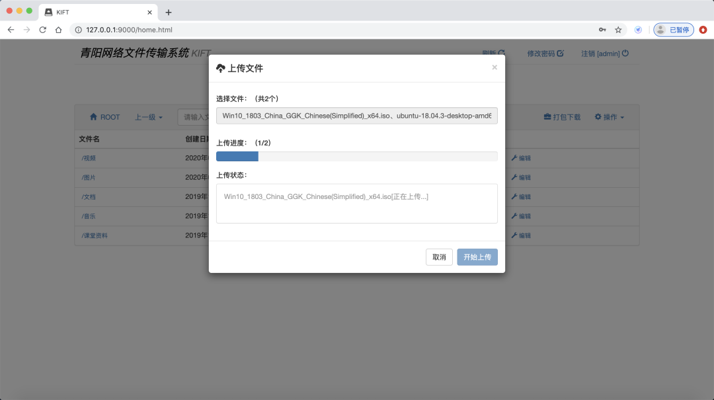Click the 刷新 refresh icon
The height and width of the screenshot is (400, 714).
pyautogui.click(x=502, y=53)
